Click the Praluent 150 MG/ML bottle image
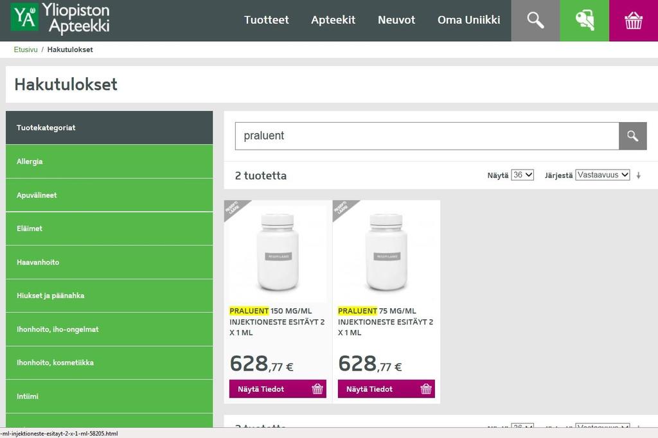This screenshot has height=438, width=658. pos(278,252)
